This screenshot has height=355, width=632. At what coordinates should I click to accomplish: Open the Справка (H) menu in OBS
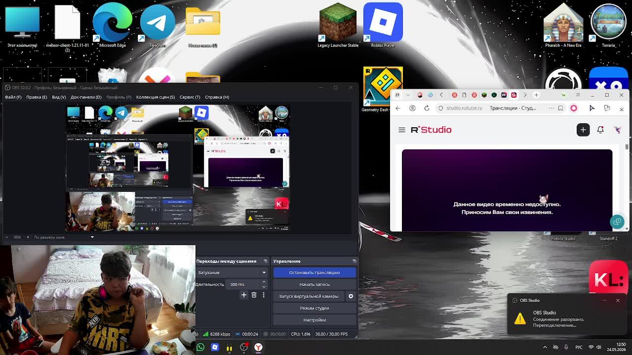pos(217,97)
